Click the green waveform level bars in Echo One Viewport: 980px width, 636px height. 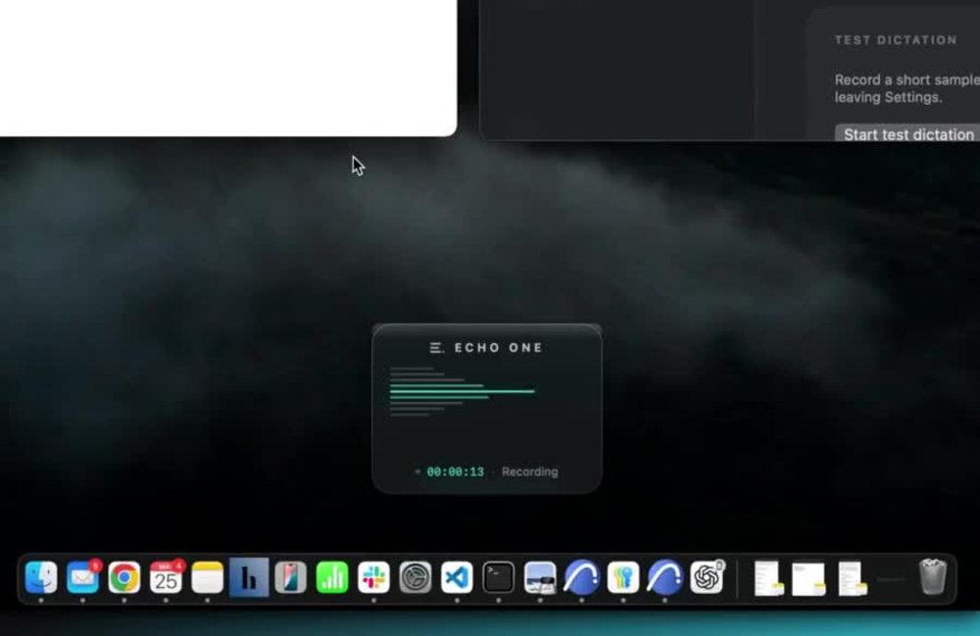462,392
